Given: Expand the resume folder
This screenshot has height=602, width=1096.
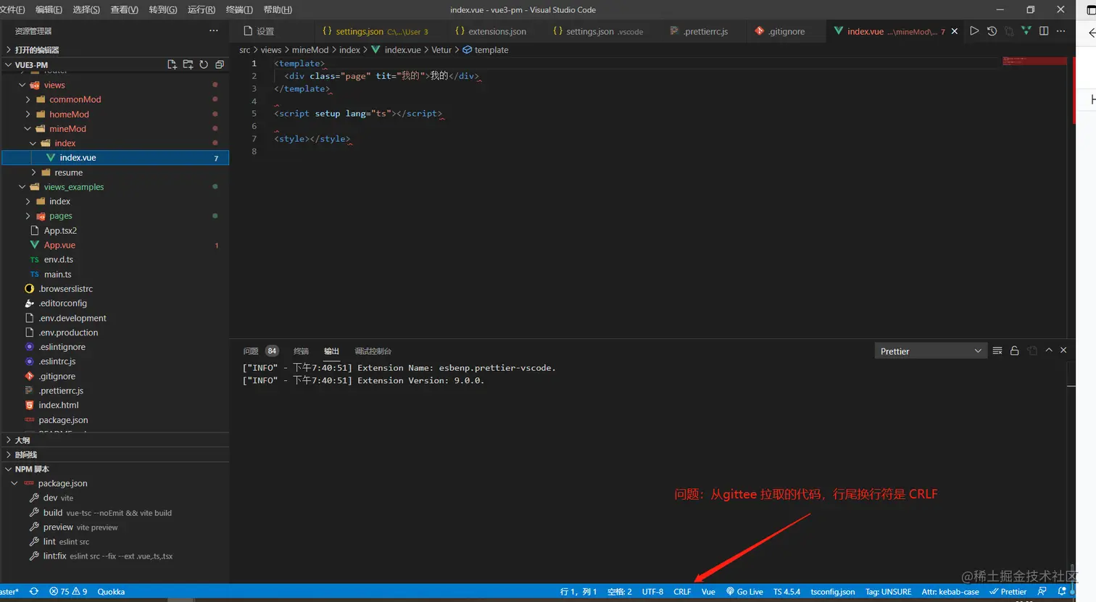Looking at the screenshot, I should (68, 172).
